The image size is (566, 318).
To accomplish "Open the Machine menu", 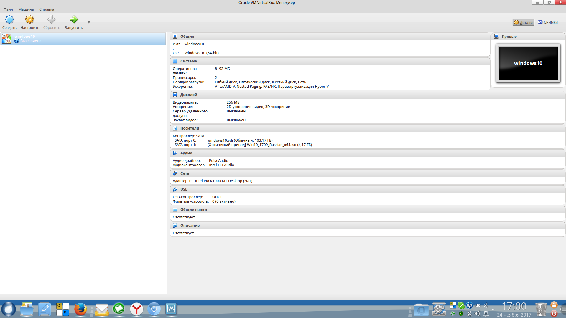I will pos(26,9).
